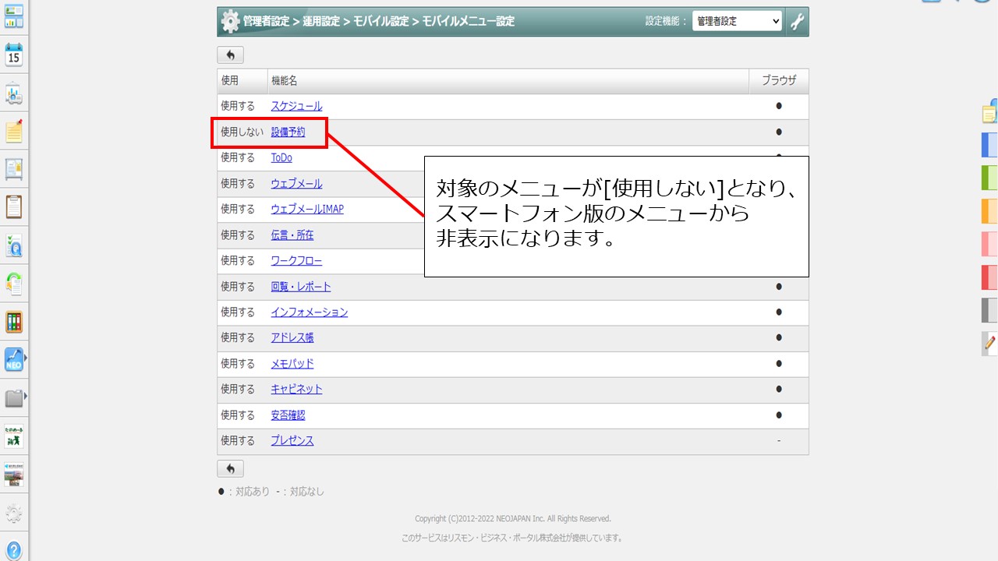Open the メモパッド link
The width and height of the screenshot is (998, 561).
[x=292, y=363]
